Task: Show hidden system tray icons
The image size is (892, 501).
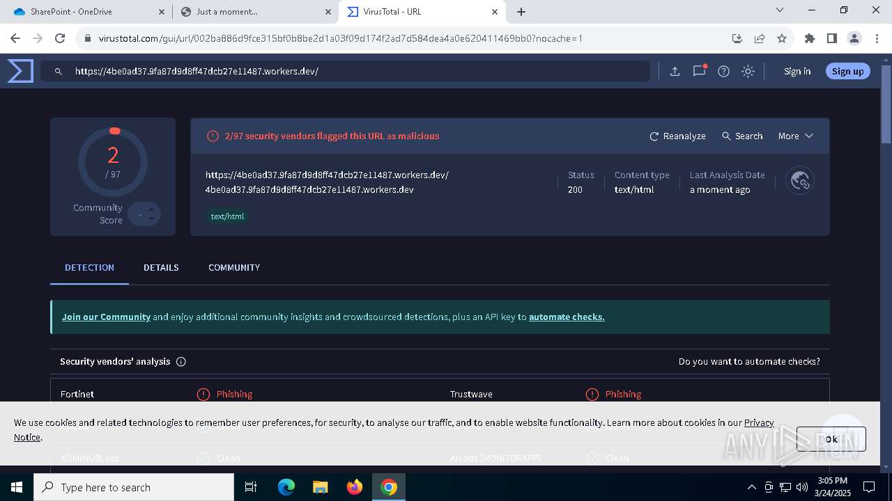Action: (x=751, y=487)
